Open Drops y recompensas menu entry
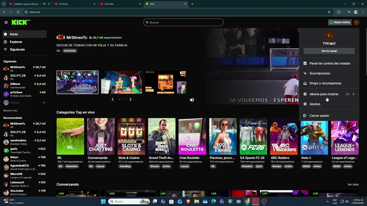The height and width of the screenshot is (206, 367). (329, 83)
